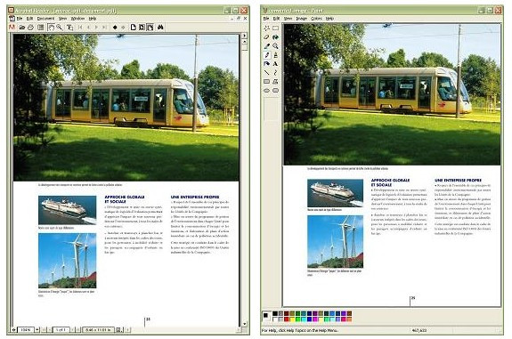Select the Polygon tool in Paint
The width and height of the screenshot is (512, 339).
click(276, 81)
